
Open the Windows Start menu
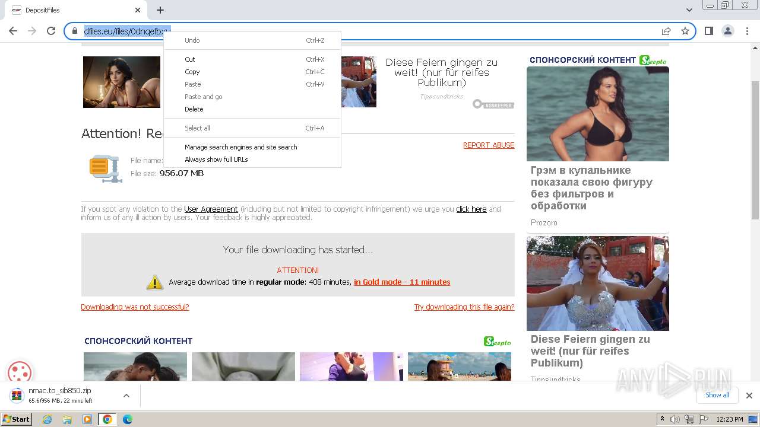point(17,419)
